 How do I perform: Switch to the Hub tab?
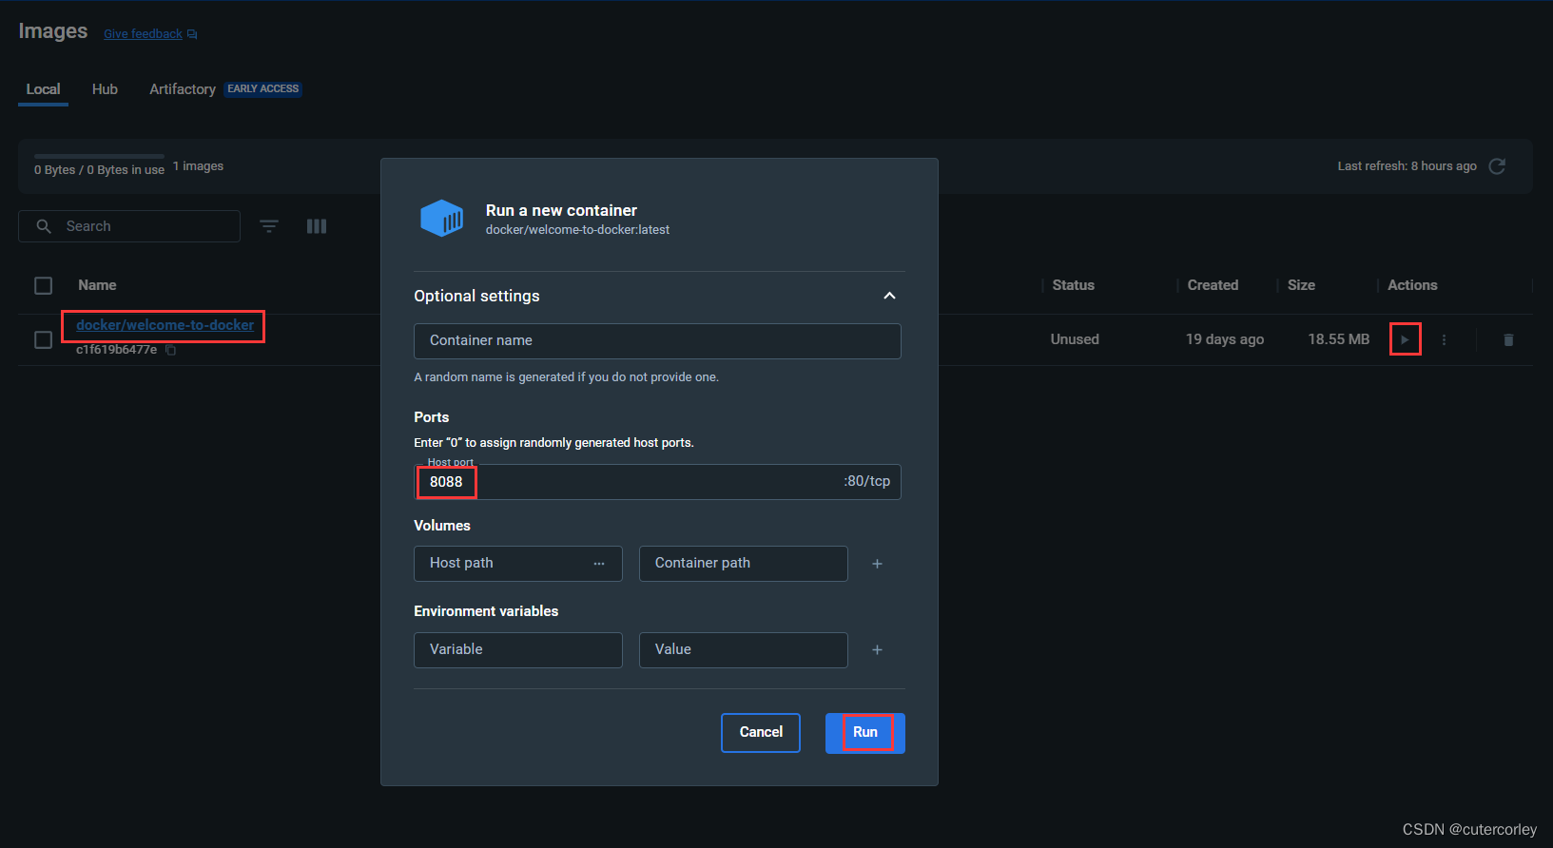point(105,89)
